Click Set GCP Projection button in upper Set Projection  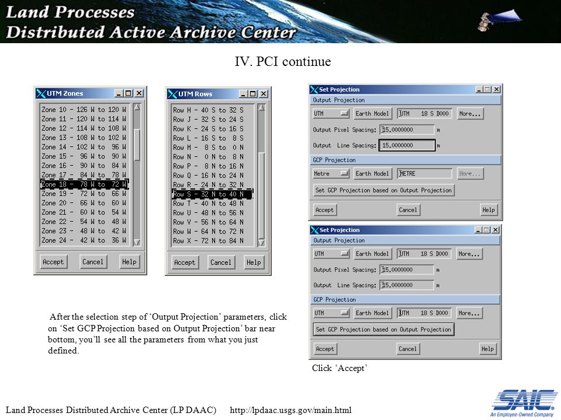[383, 190]
